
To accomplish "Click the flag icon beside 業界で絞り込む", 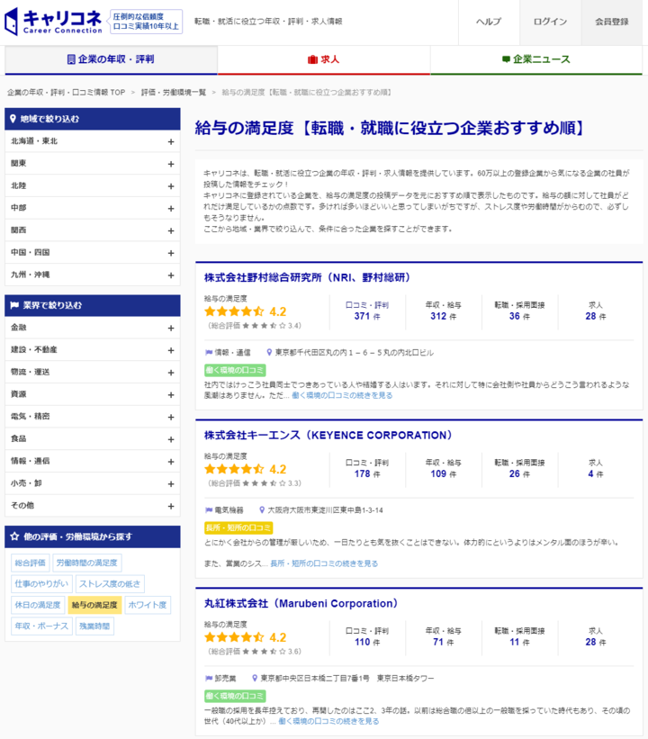I will tap(14, 305).
